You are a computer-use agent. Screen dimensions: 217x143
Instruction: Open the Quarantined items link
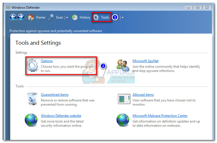pos(55,95)
